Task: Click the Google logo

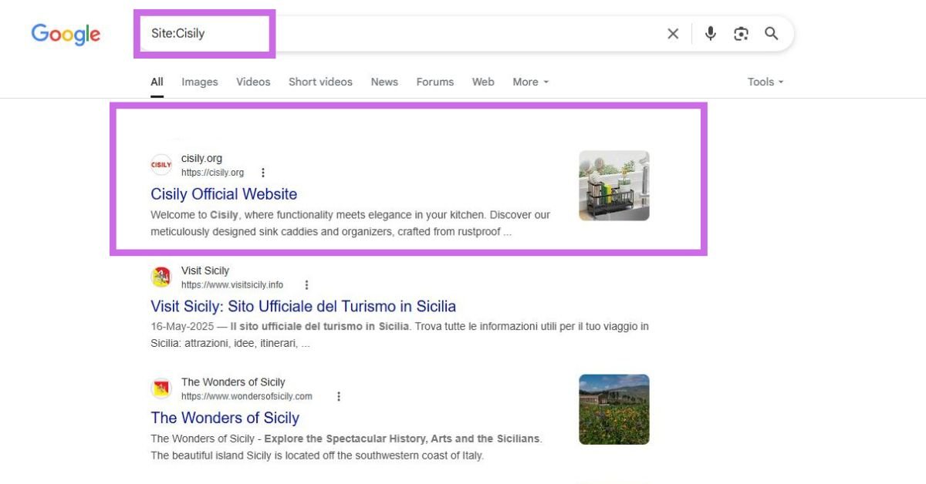Action: tap(66, 34)
